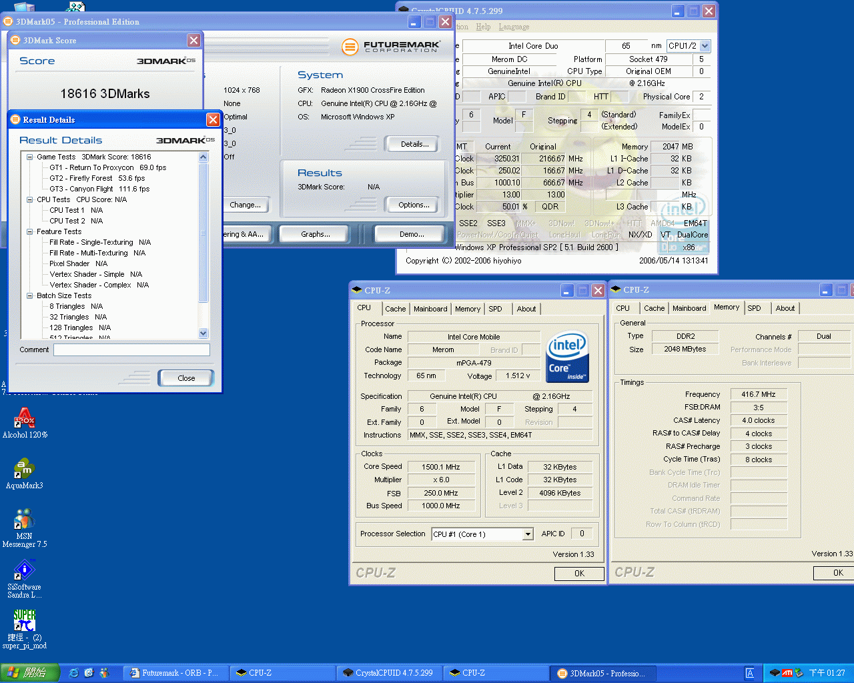Click the Intel Core inside logo in CPU-Z
The image size is (854, 683).
click(x=567, y=357)
